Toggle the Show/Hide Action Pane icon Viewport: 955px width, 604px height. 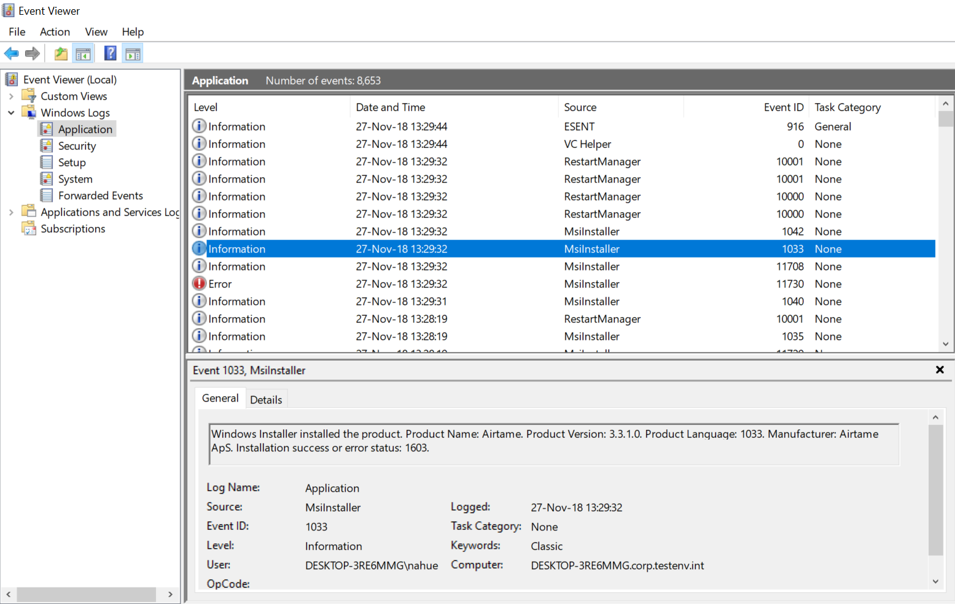pos(133,54)
